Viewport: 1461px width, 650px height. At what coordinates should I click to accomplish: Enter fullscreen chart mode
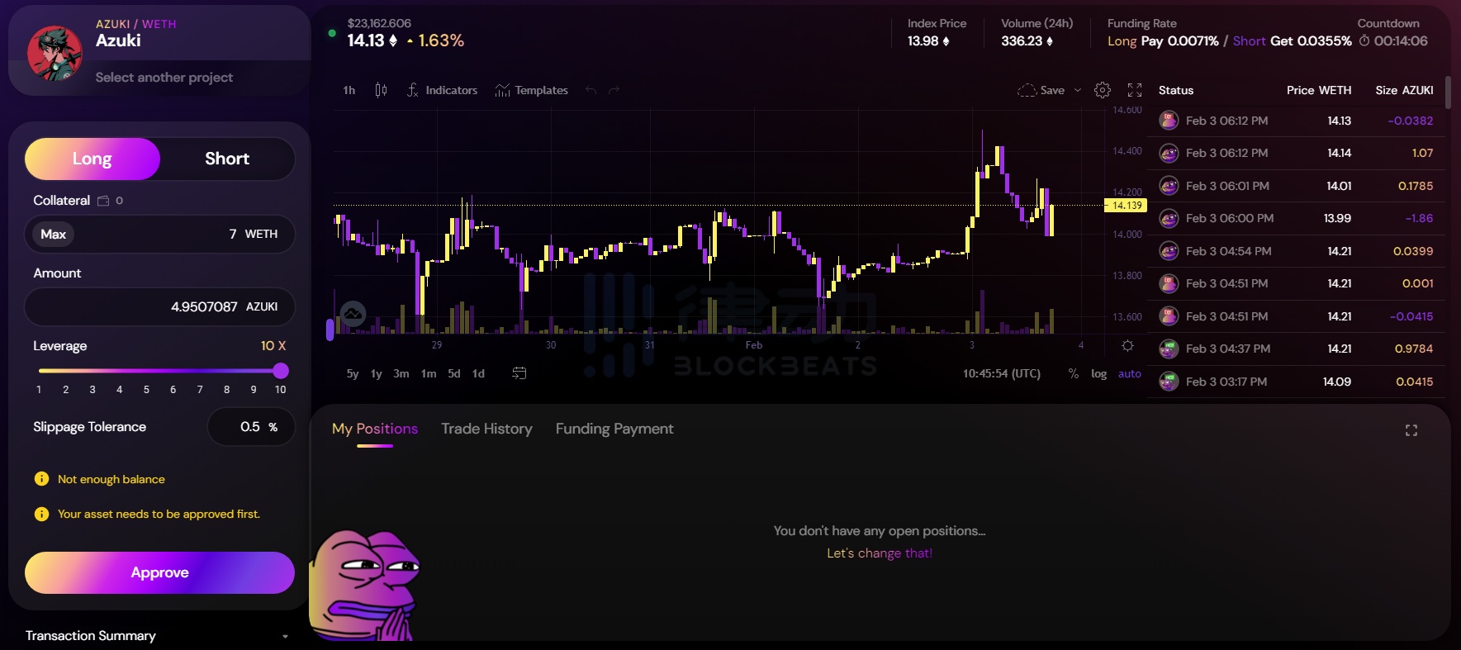pyautogui.click(x=1135, y=90)
